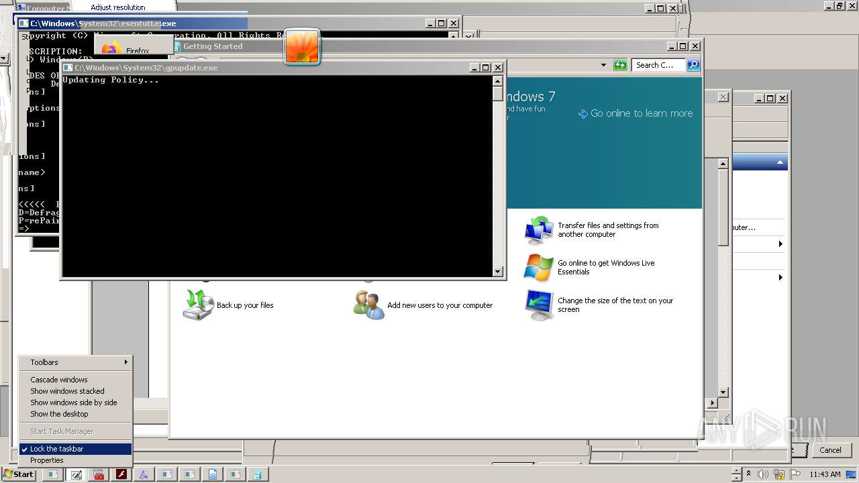This screenshot has height=483, width=859.
Task: Click the Getting Started window title icon
Action: (x=177, y=46)
